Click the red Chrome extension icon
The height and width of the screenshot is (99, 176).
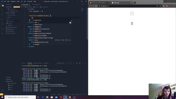pyautogui.click(x=167, y=6)
